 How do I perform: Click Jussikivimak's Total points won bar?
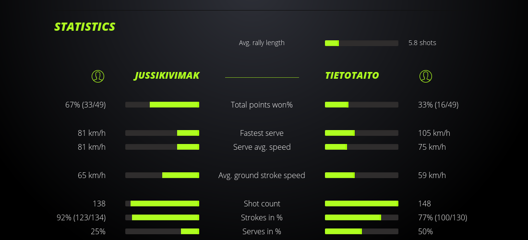pyautogui.click(x=162, y=105)
